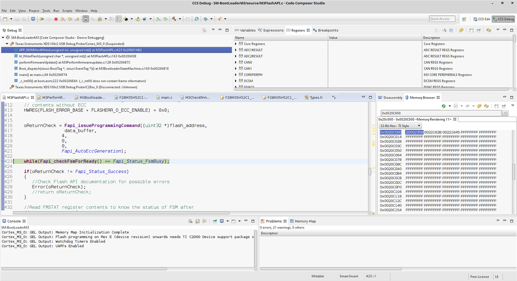
Task: Click the Debug configurations bug icon
Action: tap(205, 19)
